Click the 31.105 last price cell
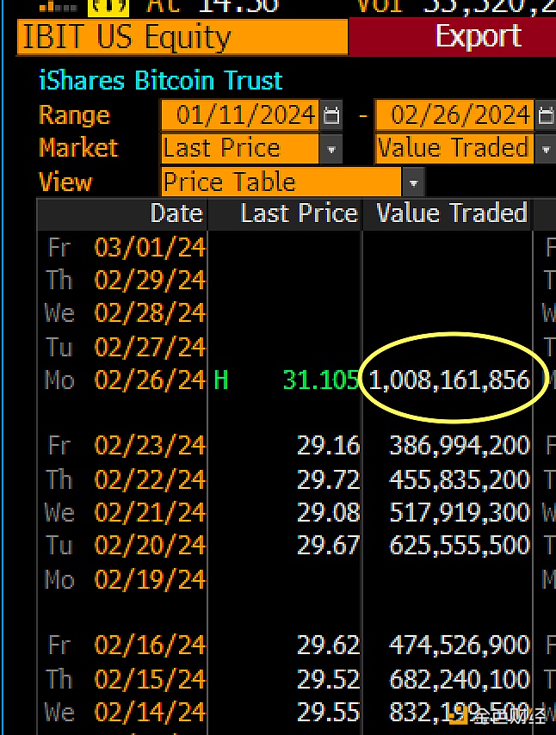Viewport: 556px width, 735px height. [x=321, y=380]
